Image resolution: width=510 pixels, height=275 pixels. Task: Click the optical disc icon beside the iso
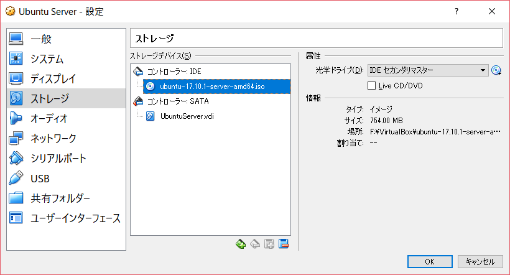tap(150, 86)
